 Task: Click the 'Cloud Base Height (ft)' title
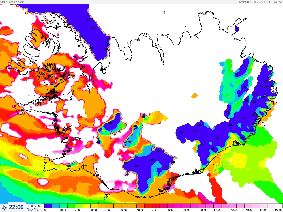pyautogui.click(x=13, y=2)
